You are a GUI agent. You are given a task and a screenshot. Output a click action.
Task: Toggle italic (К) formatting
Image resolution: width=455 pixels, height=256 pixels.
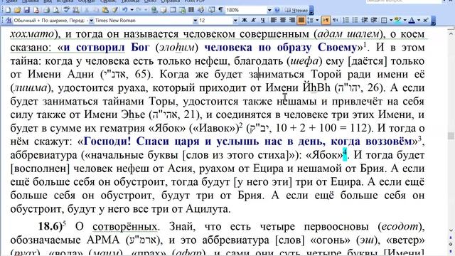tap(253, 20)
